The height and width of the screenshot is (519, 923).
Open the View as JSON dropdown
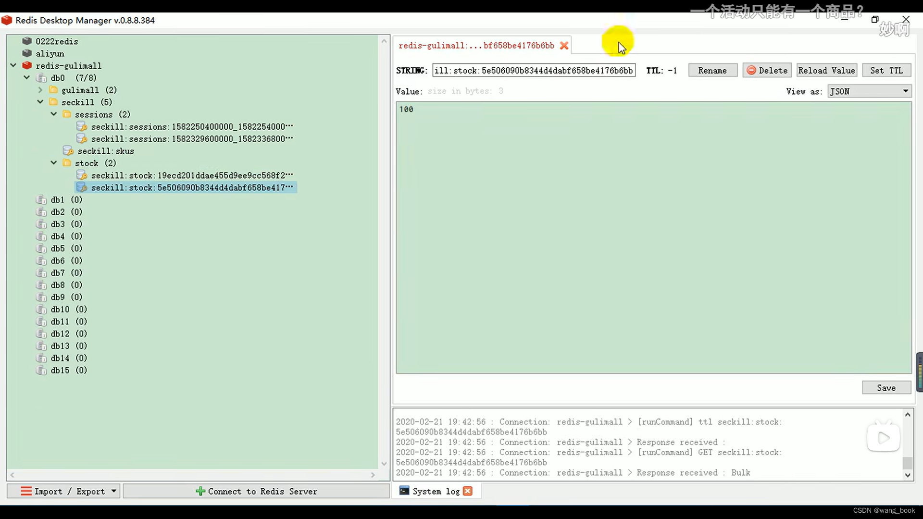[870, 91]
